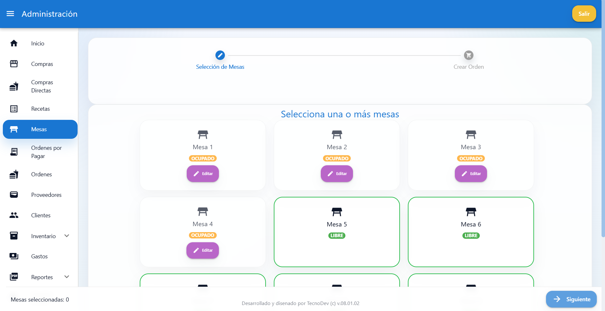Click the OCUPADO badge on Mesa 1
The image size is (605, 311).
pyautogui.click(x=203, y=158)
